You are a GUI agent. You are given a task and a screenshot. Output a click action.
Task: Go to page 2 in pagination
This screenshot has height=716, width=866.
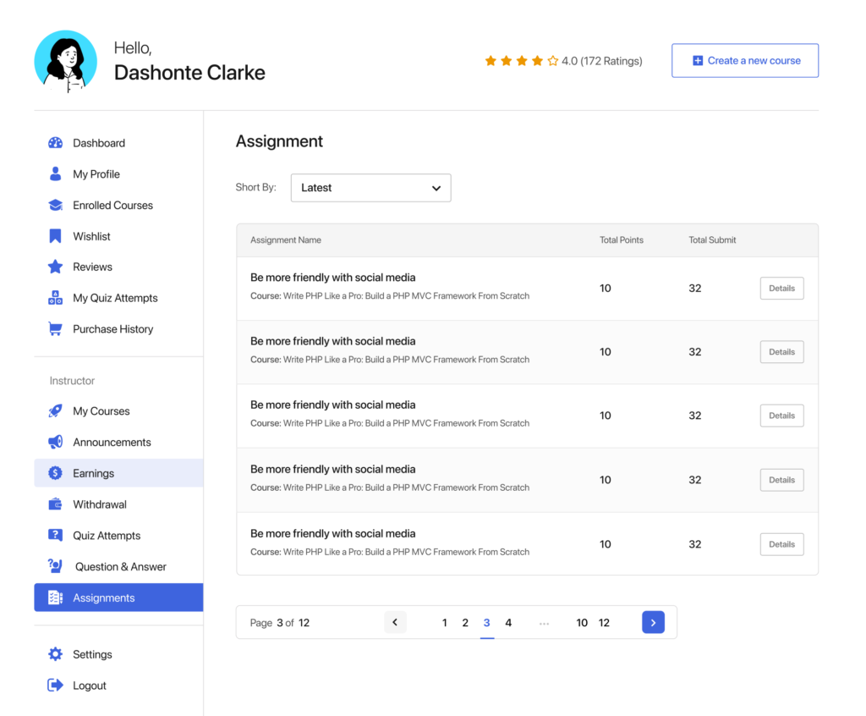[x=465, y=623]
